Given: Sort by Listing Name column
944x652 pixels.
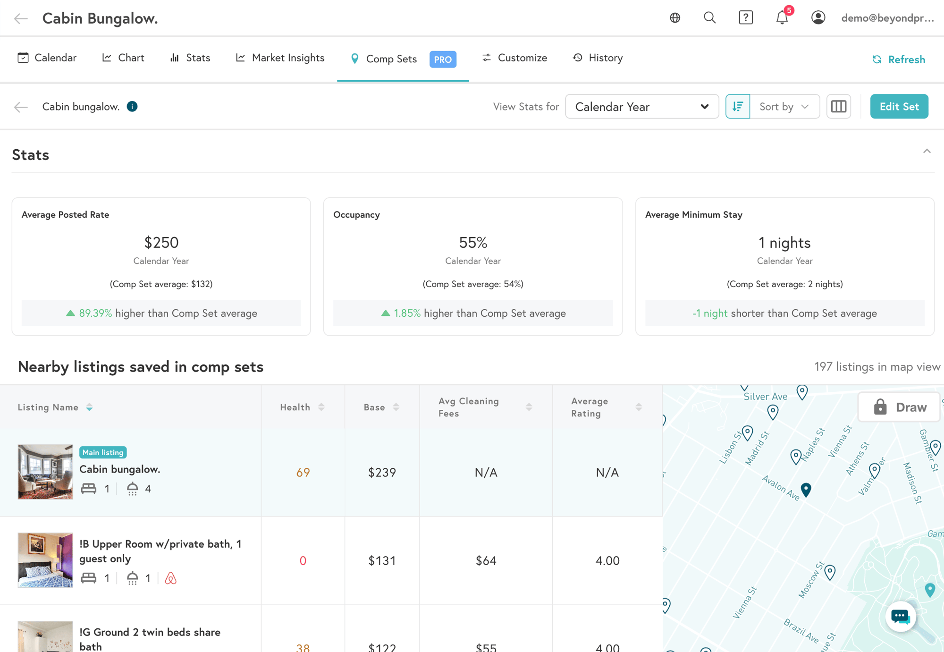Looking at the screenshot, I should (89, 407).
